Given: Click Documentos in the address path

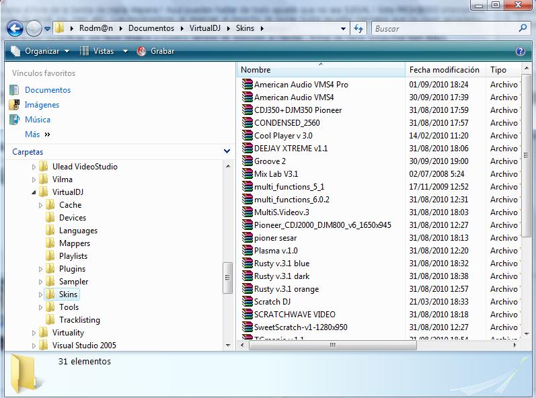Looking at the screenshot, I should (151, 28).
